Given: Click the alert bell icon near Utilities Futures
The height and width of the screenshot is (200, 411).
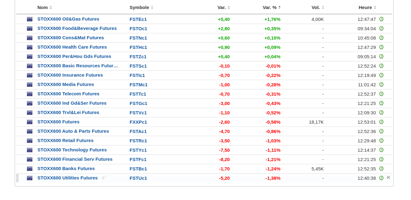Looking at the screenshot, I should click(103, 178).
